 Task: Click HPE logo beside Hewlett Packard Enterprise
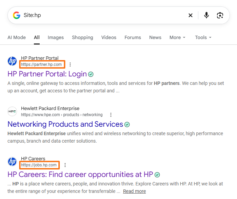click(x=12, y=111)
